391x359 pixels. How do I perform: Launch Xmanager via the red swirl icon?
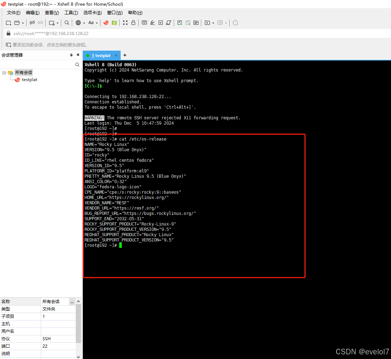(106, 23)
